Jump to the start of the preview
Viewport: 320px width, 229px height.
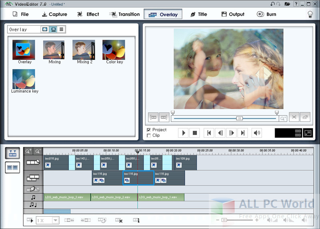pyautogui.click(x=209, y=133)
